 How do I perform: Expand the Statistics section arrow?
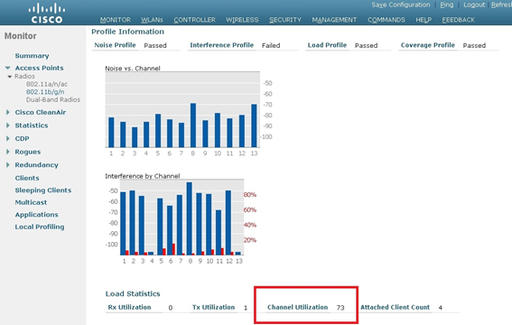click(8, 125)
